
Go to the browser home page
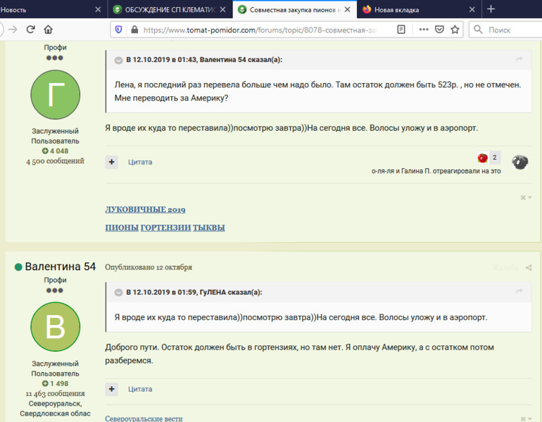tap(48, 30)
